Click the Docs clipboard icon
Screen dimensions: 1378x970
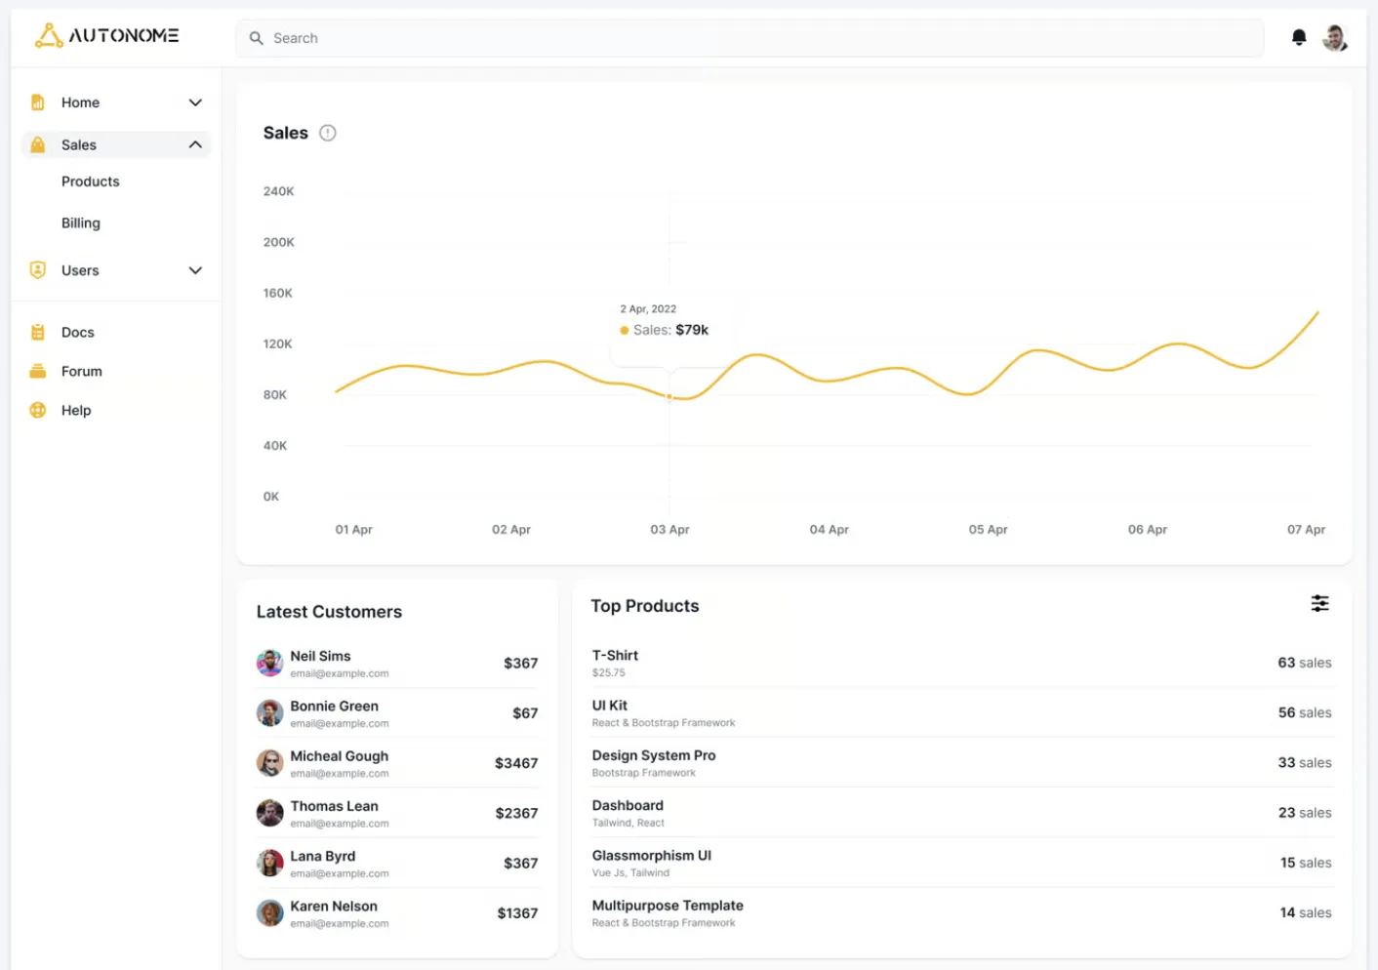(38, 332)
